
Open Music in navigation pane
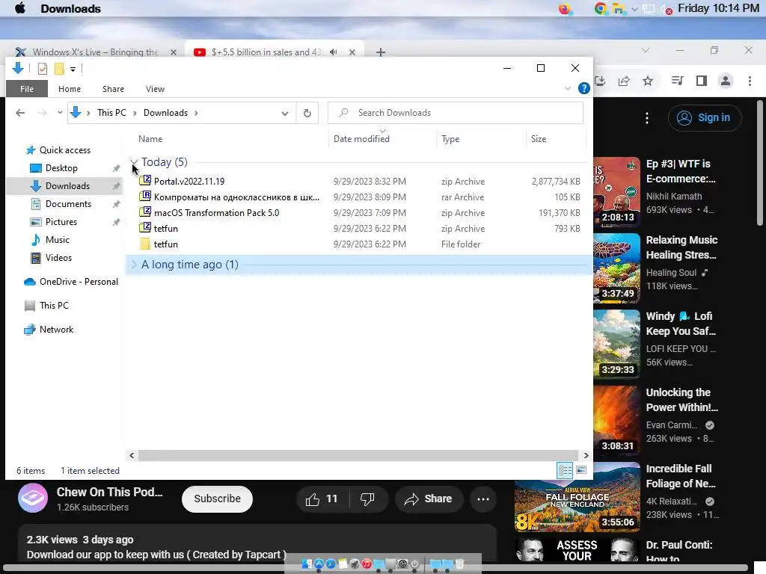(57, 240)
